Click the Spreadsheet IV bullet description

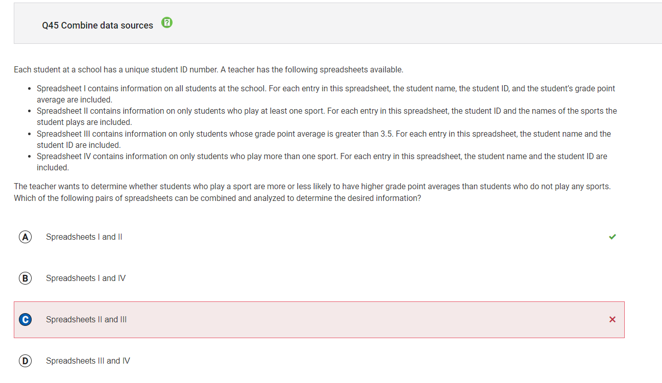(x=322, y=162)
